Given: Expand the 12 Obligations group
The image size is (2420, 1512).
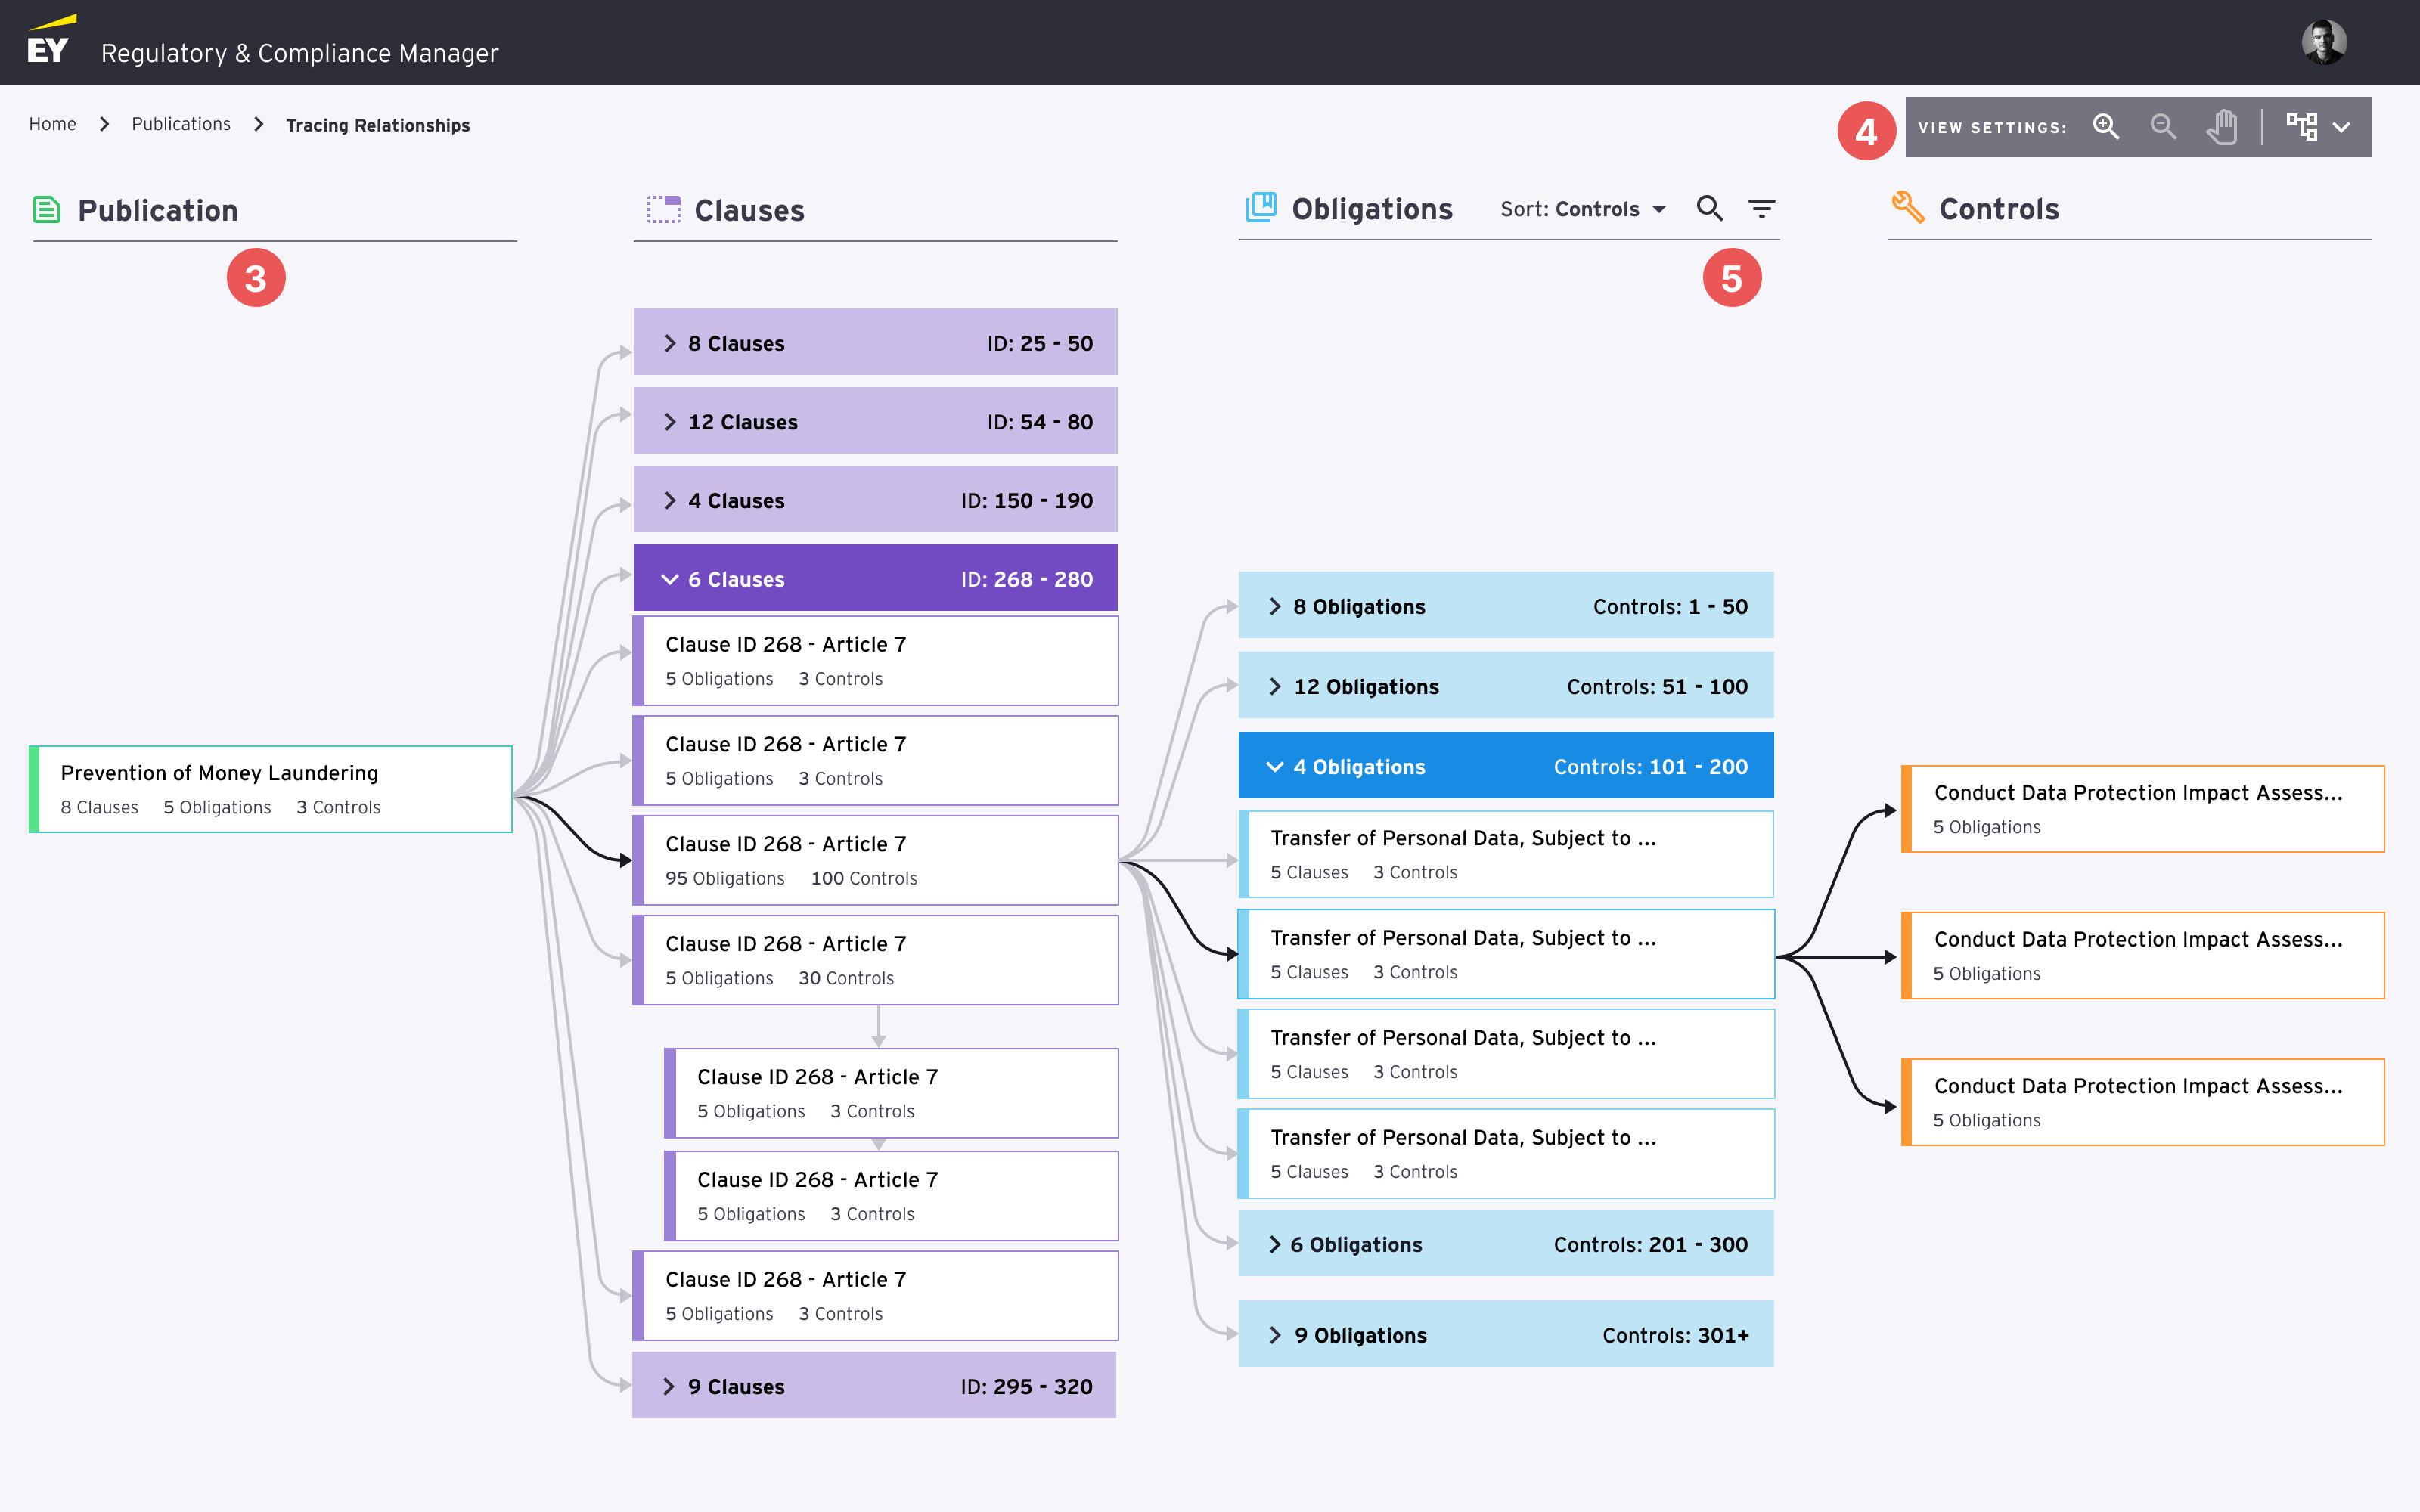Looking at the screenshot, I should 1275,687.
